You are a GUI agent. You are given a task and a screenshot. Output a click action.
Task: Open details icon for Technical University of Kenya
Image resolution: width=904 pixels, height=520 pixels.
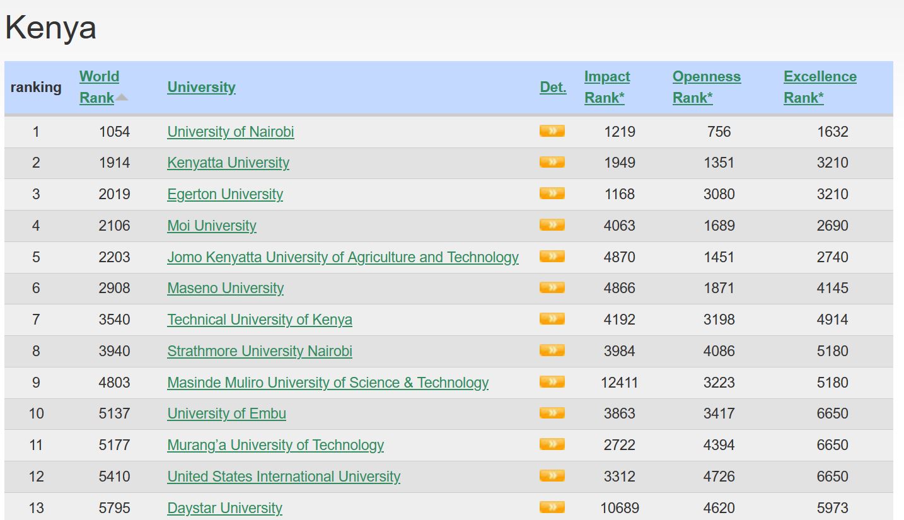point(552,319)
